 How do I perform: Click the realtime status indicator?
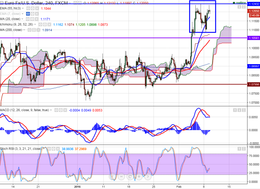tap(239, 3)
